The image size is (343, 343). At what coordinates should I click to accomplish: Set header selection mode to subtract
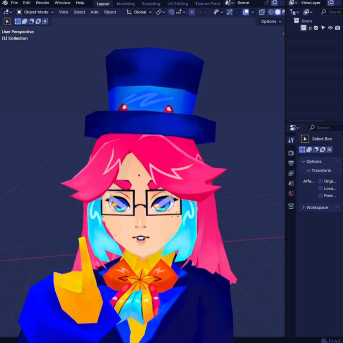pos(31,21)
